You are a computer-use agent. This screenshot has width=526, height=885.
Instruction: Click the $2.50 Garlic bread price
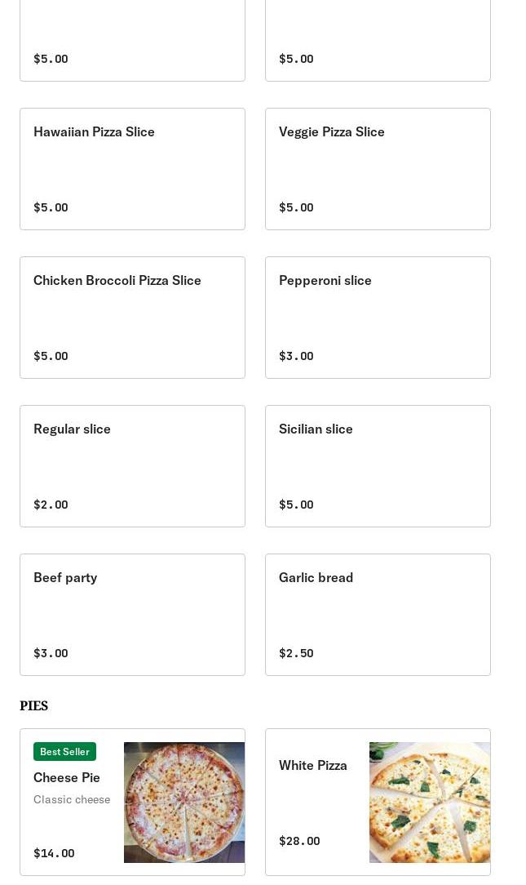click(296, 653)
